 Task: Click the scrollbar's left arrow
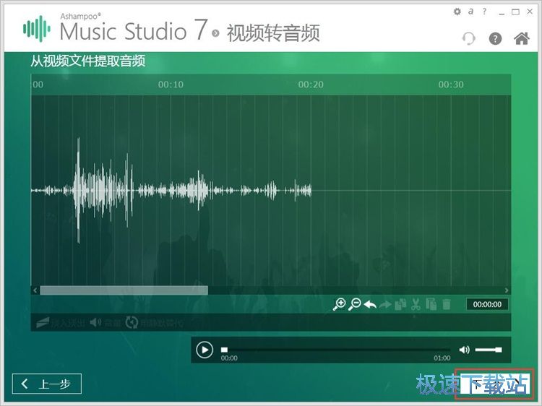[35, 290]
